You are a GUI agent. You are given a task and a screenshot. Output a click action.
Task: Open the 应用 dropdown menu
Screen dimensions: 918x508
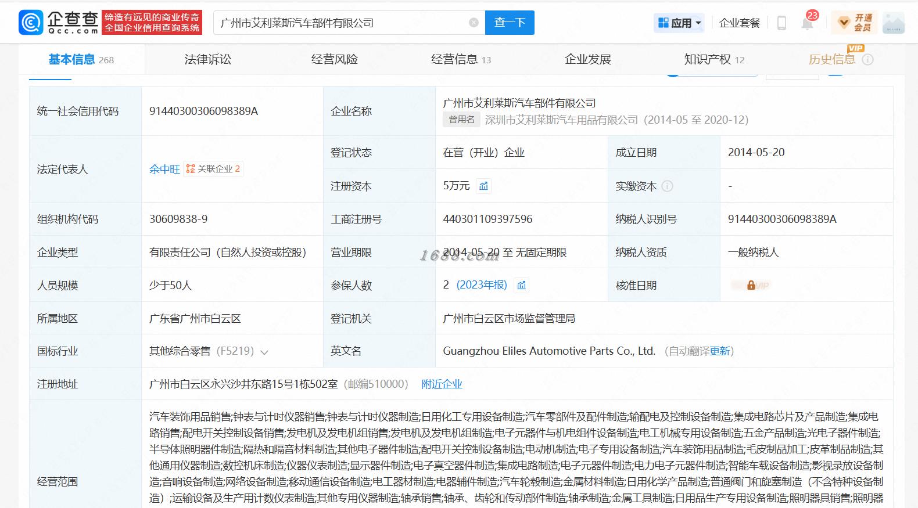pyautogui.click(x=679, y=23)
